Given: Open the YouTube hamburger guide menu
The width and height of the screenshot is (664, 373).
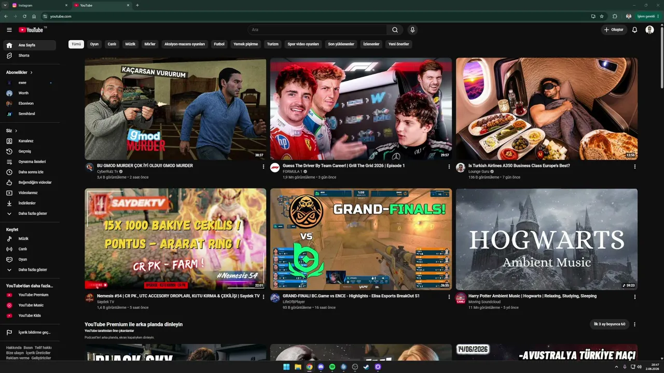Looking at the screenshot, I should click(9, 30).
